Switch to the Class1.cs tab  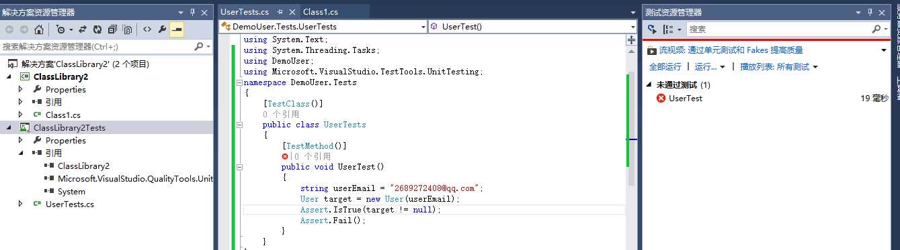tap(321, 11)
